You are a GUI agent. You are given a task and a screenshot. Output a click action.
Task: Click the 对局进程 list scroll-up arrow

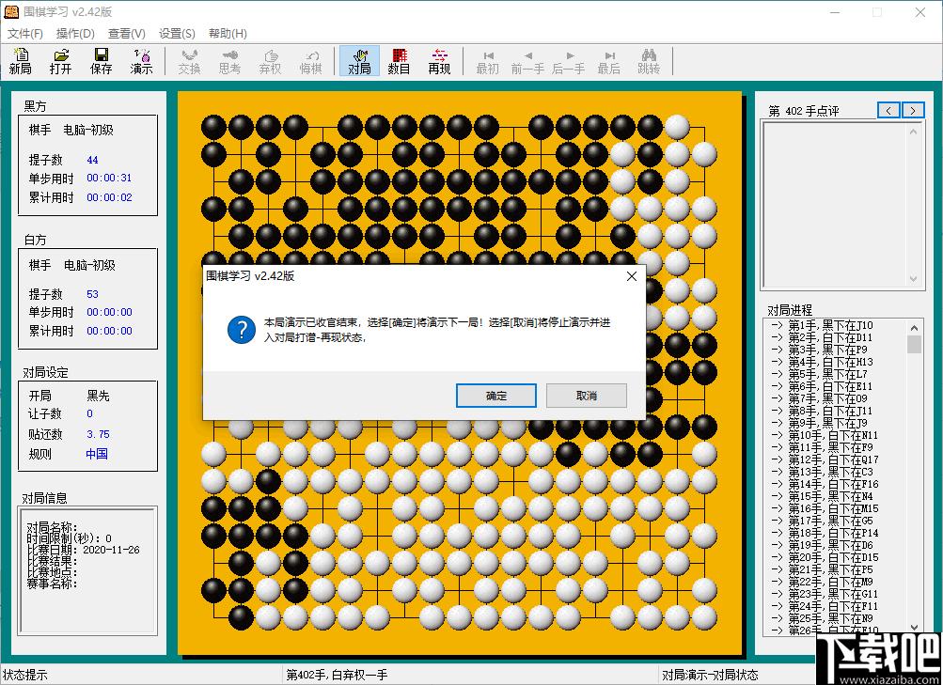click(x=914, y=328)
